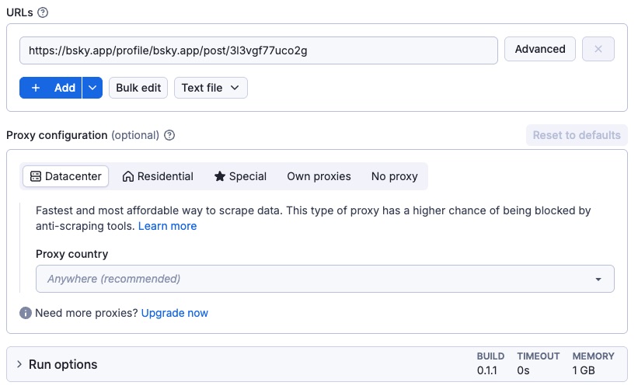
Task: Expand the Run options section
Action: [62, 364]
